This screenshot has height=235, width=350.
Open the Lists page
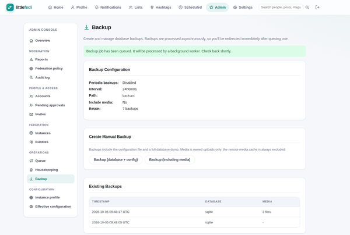[x=135, y=8]
